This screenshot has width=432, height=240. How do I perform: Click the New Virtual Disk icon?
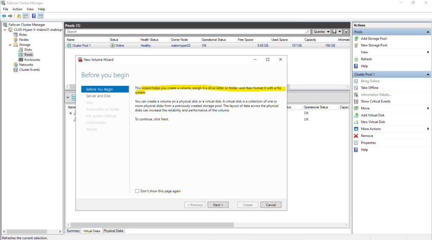356,122
